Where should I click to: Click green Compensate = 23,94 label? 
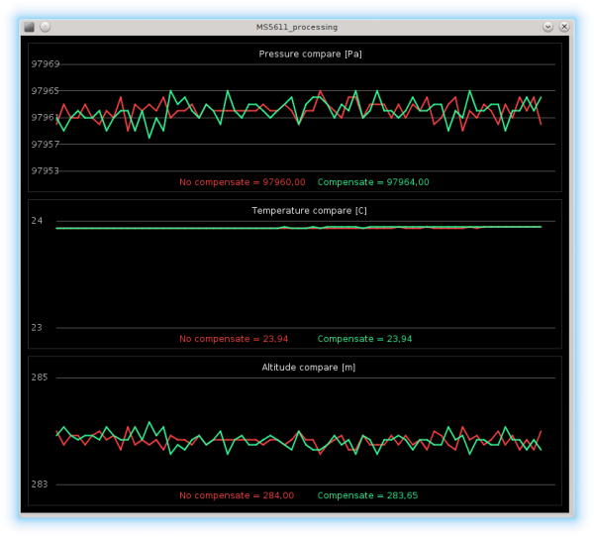pos(364,339)
